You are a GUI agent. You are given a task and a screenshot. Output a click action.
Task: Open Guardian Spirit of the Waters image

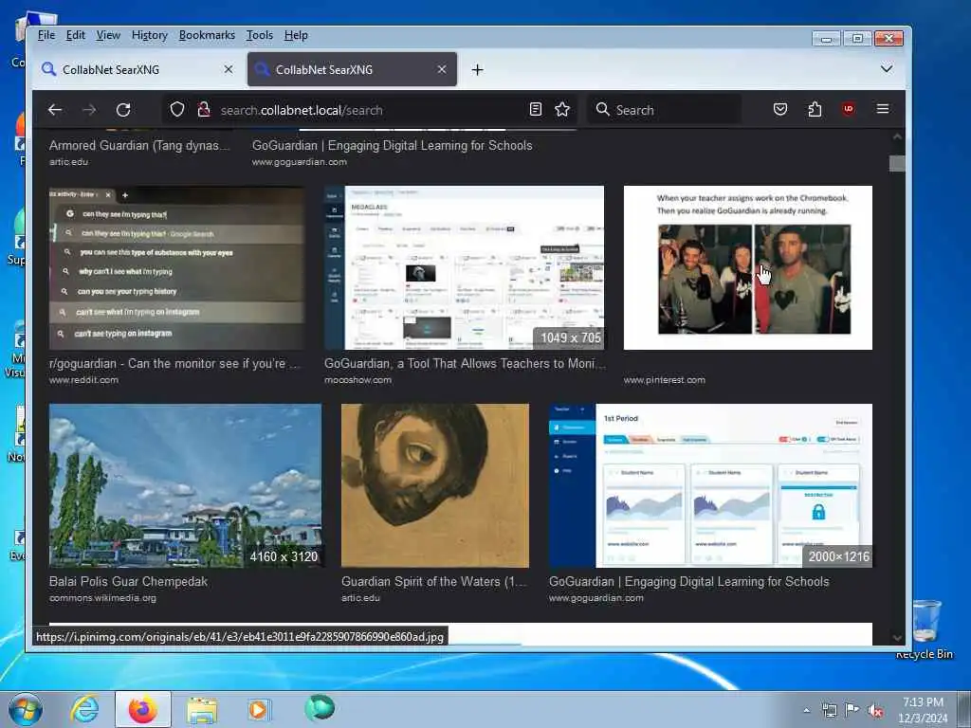434,486
